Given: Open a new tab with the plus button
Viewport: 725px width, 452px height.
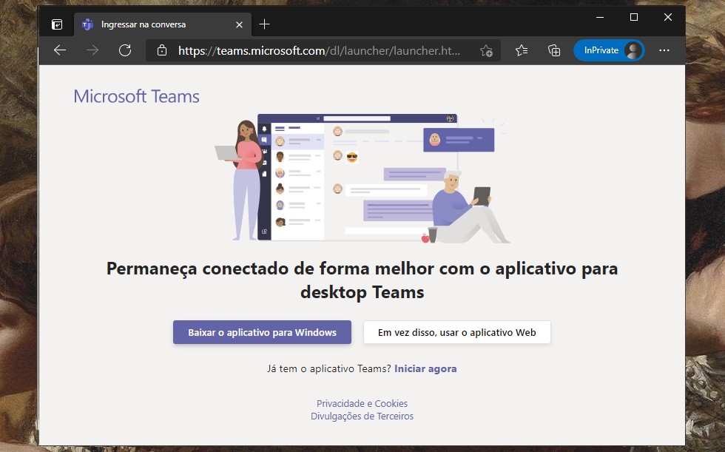Looking at the screenshot, I should coord(265,24).
